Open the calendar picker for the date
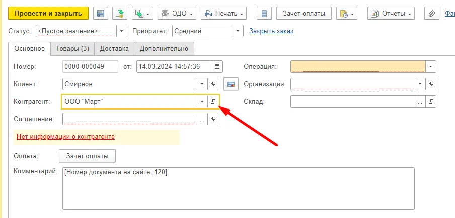This screenshot has width=455, height=218. pyautogui.click(x=217, y=66)
